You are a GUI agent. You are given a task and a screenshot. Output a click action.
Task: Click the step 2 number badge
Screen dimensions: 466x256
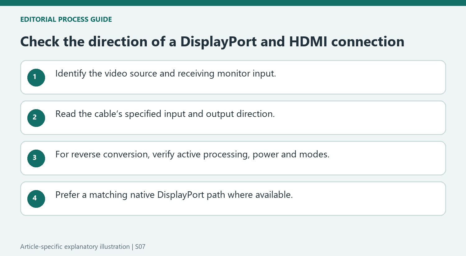tap(36, 118)
